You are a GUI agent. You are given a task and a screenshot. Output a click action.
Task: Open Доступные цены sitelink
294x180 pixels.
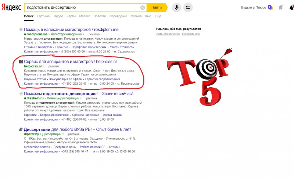click(x=65, y=147)
